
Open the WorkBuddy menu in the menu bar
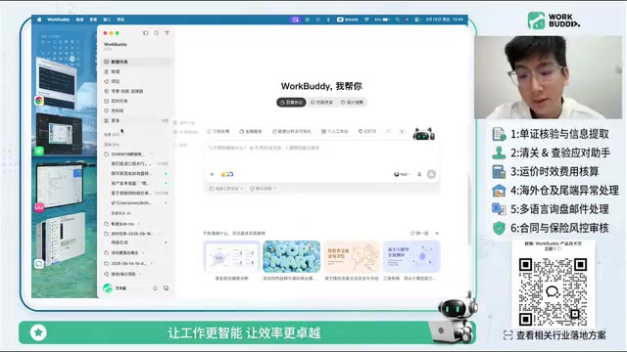59,20
